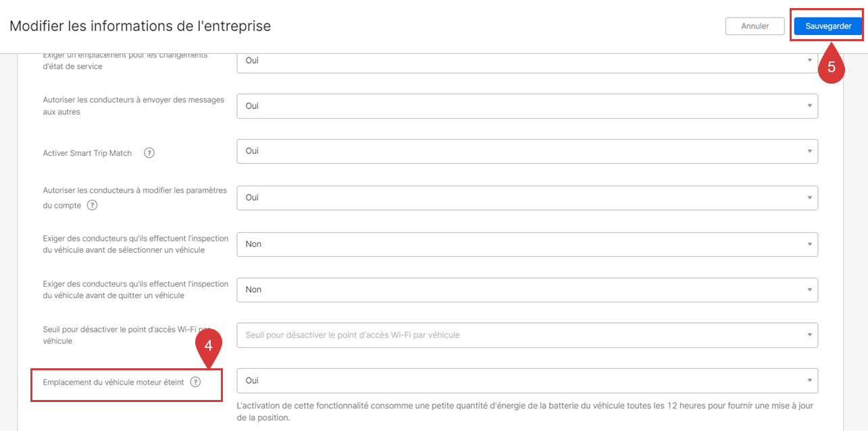Click the Activer Smart Trip Match label

tap(87, 153)
